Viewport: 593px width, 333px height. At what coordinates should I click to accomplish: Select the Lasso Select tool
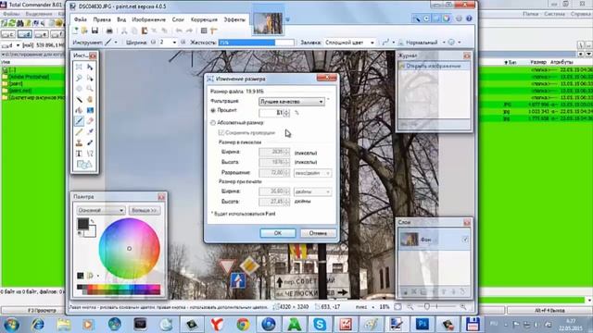tap(79, 78)
